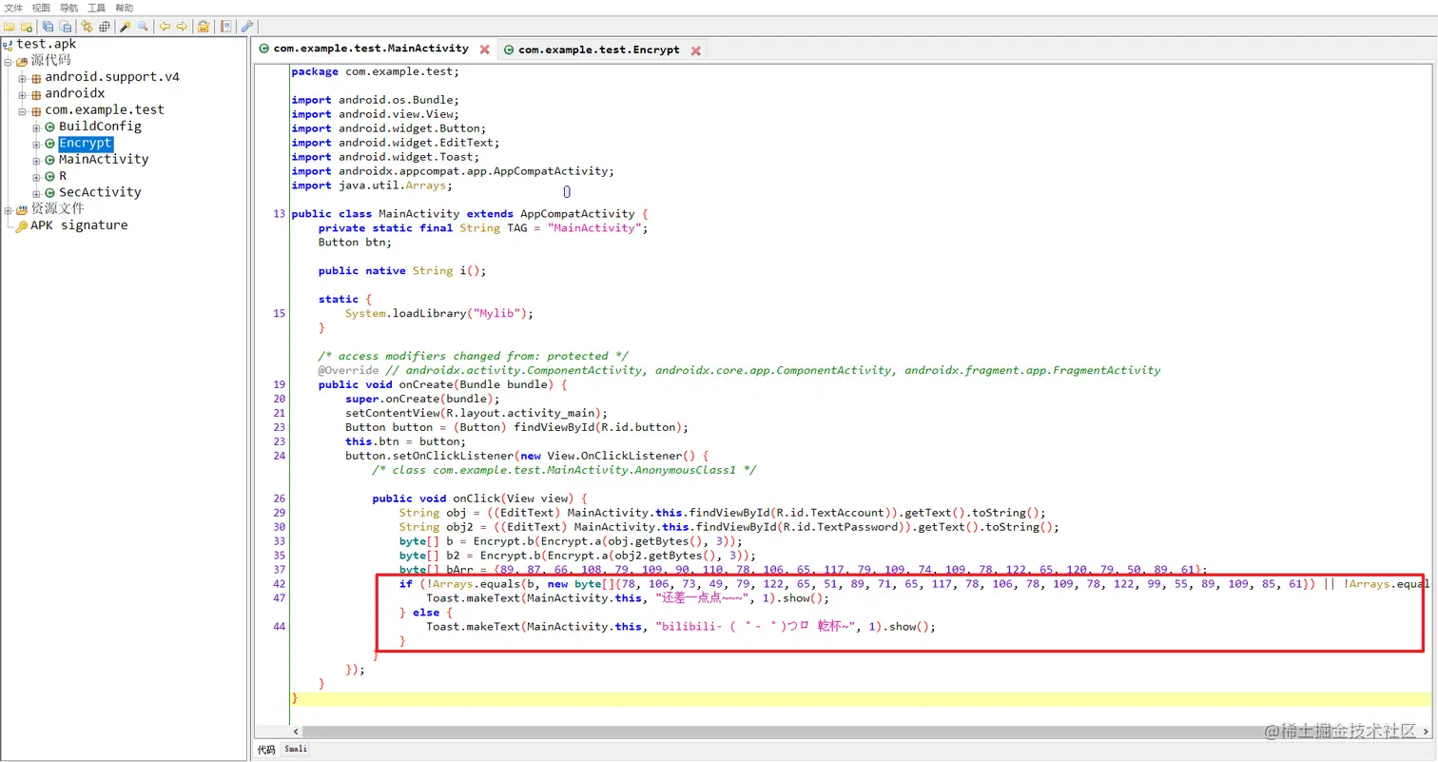Click the scroll-left arrow under the code
This screenshot has width=1438, height=762.
pos(296,732)
